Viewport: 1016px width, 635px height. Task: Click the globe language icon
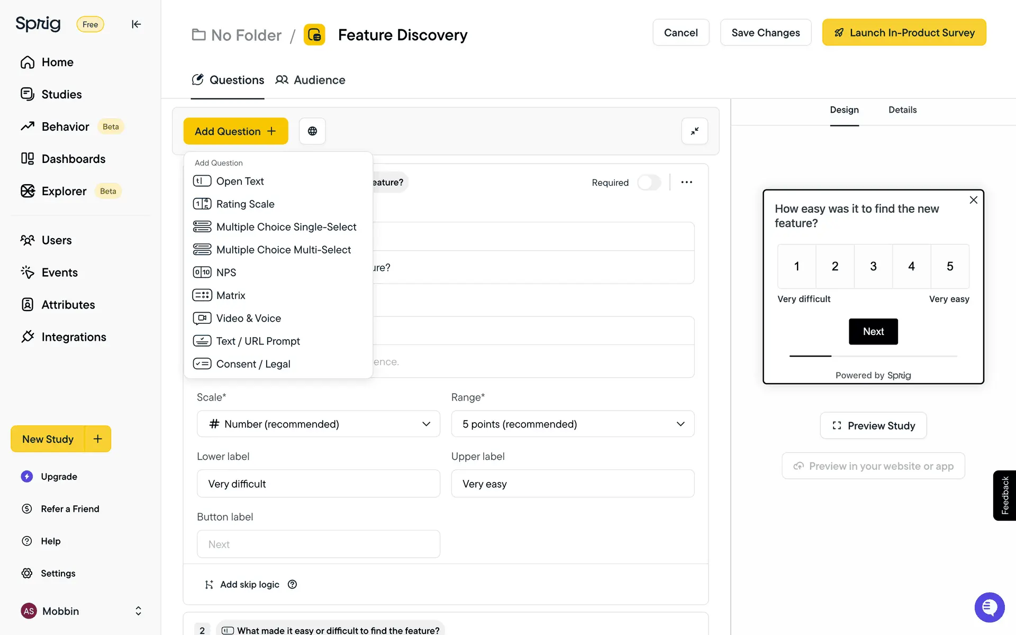pyautogui.click(x=312, y=131)
